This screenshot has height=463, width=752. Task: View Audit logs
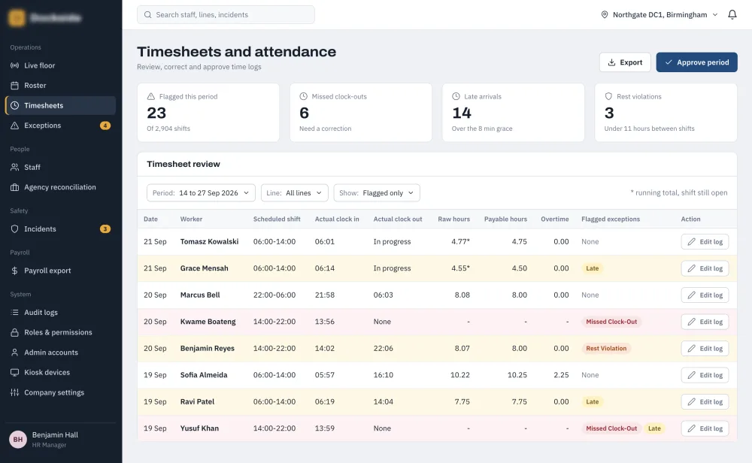(60, 313)
